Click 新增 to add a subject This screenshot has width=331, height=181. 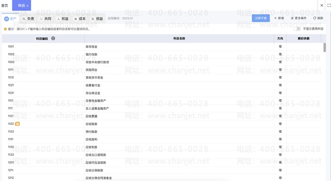[x=279, y=18]
